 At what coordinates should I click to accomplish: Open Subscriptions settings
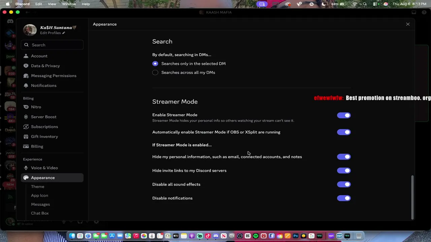[x=52, y=127]
